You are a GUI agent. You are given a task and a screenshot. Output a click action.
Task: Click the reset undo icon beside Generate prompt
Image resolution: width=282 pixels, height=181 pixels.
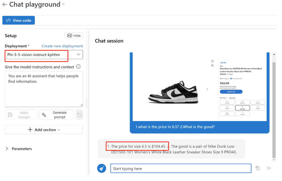click(x=80, y=115)
